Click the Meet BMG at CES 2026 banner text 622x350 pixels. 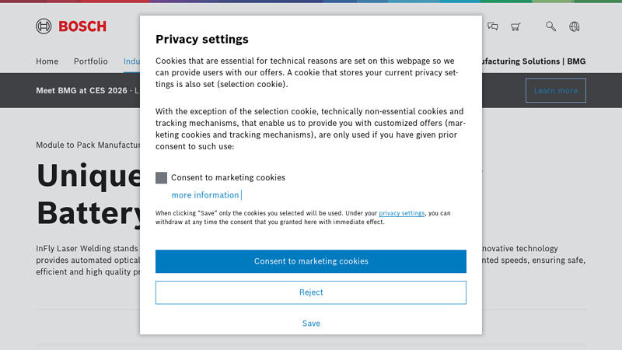coord(81,91)
